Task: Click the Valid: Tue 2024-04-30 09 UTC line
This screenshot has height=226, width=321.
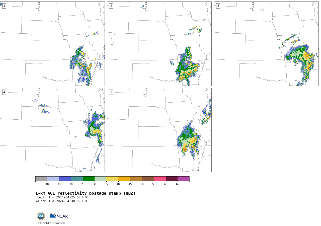Action: tap(62, 201)
